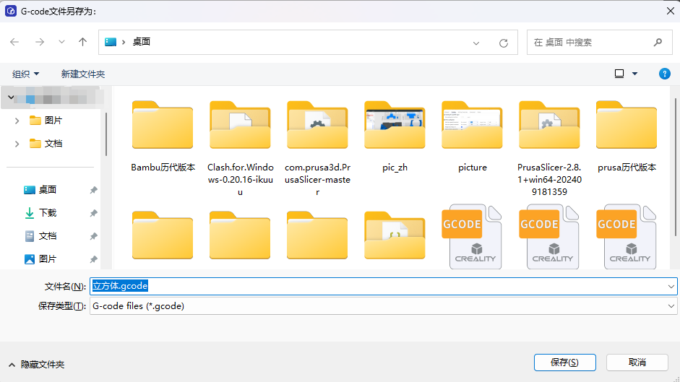Screen dimensions: 680x382
Task: Click the 取消 button
Action: click(637, 363)
